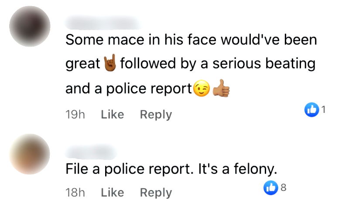Click the blurred name above the felony comment
The width and height of the screenshot is (349, 204).
91,151
